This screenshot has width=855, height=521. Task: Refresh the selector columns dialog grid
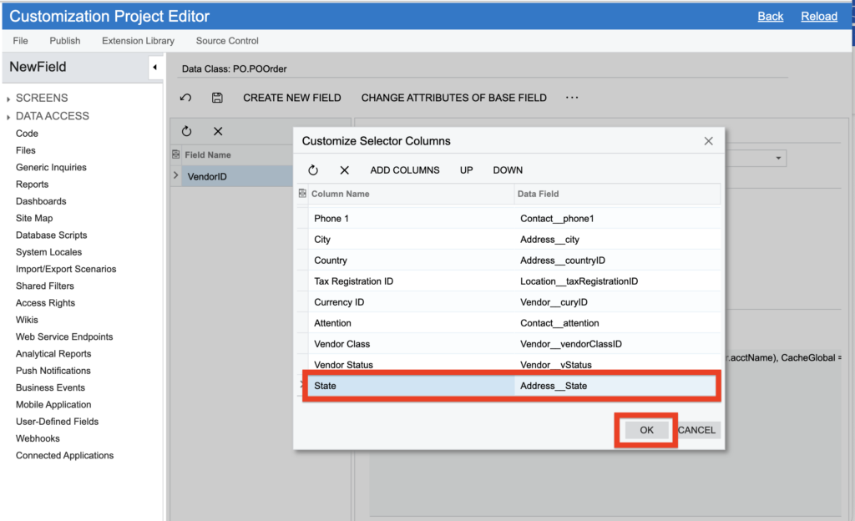pos(313,170)
